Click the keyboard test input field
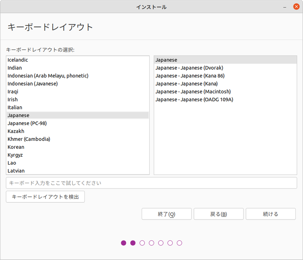This screenshot has height=260, width=303. [x=151, y=183]
